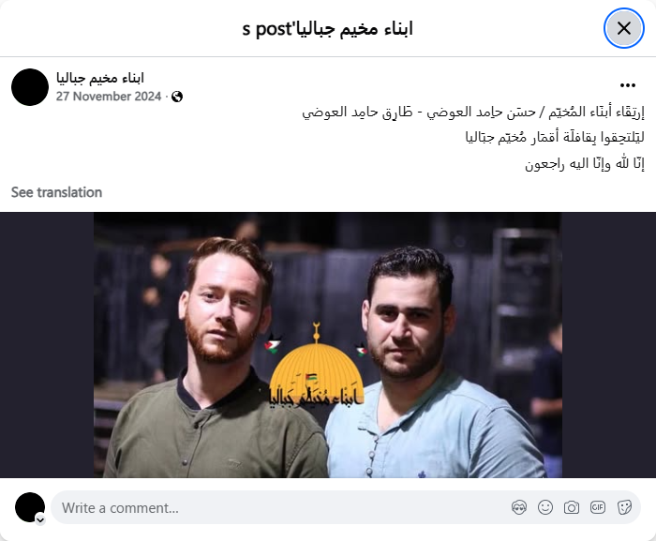656x541 pixels.
Task: Open the three-dot post options menu
Action: [x=628, y=85]
